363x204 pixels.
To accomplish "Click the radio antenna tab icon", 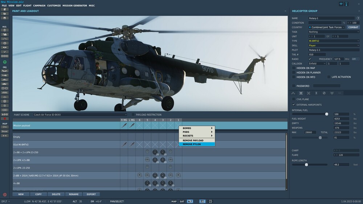I will tap(332, 93).
